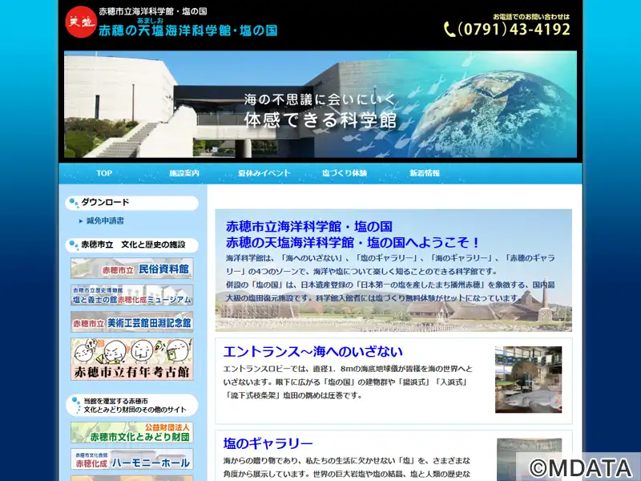Open the entrance lobby globe photo
Screen dimensions: 641x481
528,379
